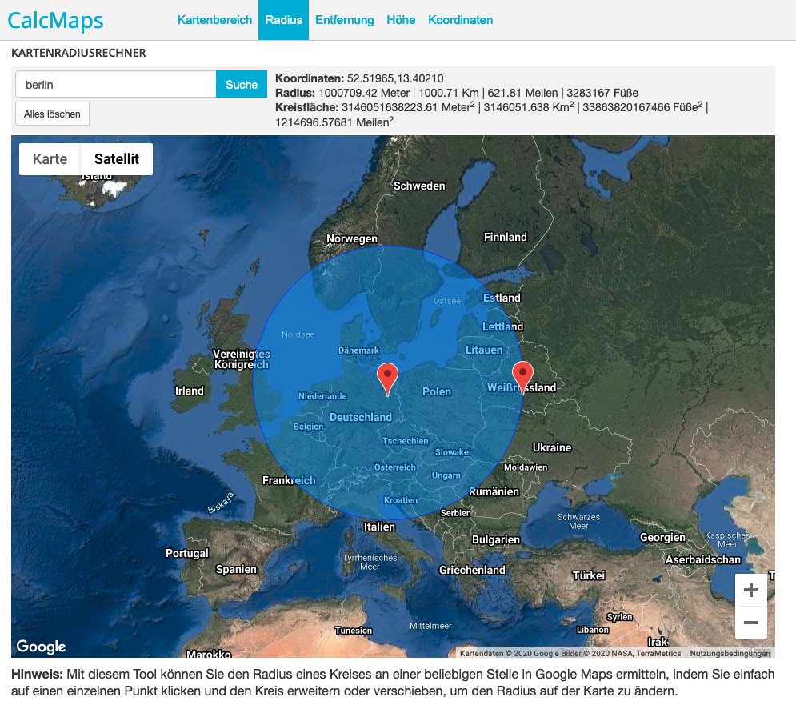Click the Google logo on the map
This screenshot has height=705, width=796.
tap(41, 647)
